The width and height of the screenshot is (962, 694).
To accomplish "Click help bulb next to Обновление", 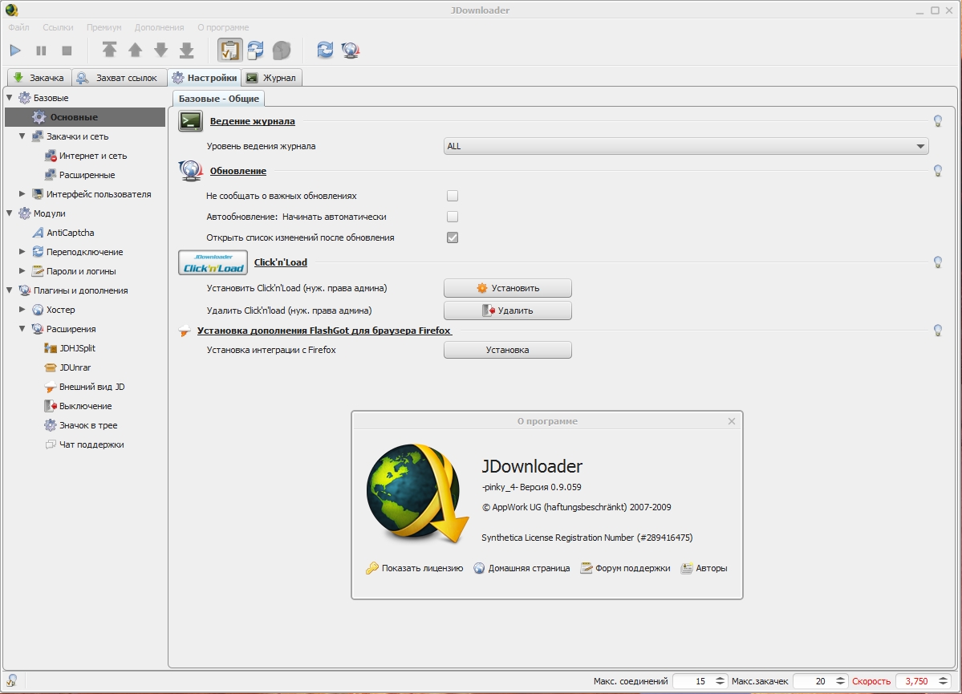I will pos(937,171).
